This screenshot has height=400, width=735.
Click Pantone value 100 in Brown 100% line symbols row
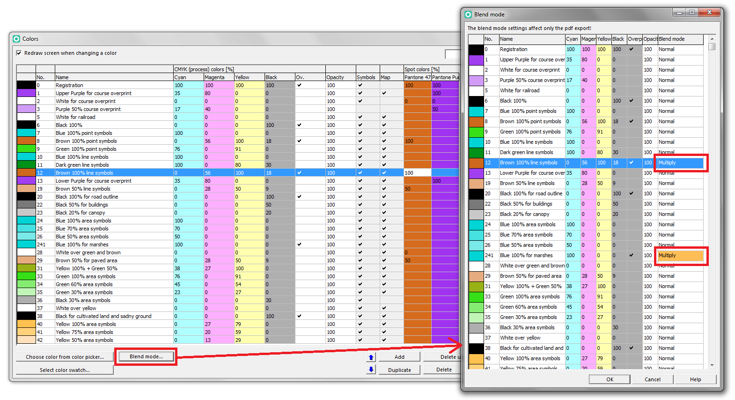click(417, 173)
